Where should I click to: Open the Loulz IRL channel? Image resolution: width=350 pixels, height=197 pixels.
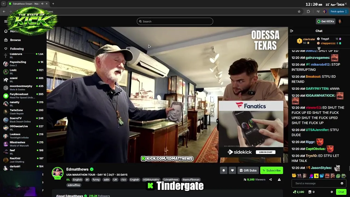click(23, 72)
